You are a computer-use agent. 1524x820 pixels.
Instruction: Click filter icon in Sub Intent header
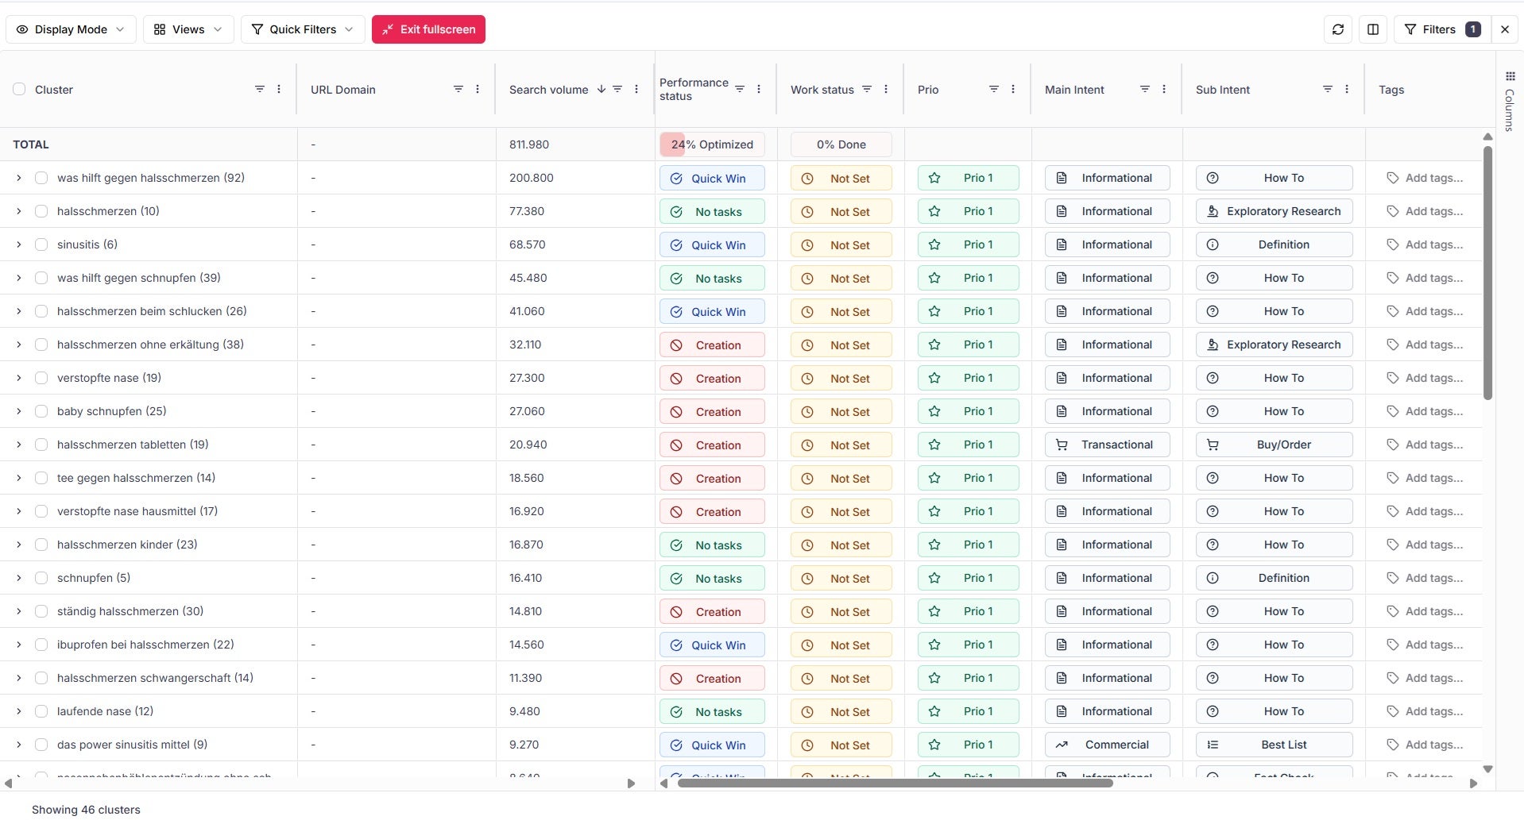click(x=1328, y=89)
